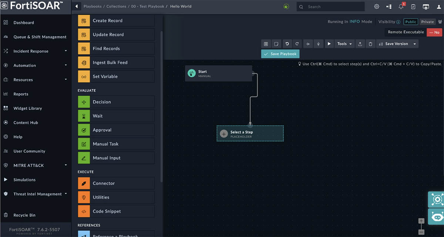Add a sticky note to canvas
444x237 pixels.
pyautogui.click(x=276, y=44)
